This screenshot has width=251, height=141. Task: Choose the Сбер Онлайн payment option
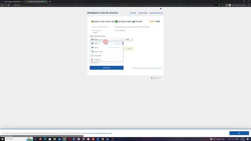106,51
